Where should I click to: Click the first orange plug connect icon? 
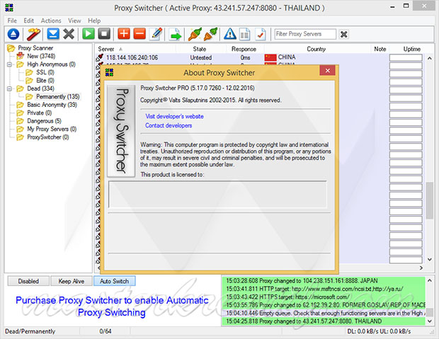pyautogui.click(x=195, y=34)
